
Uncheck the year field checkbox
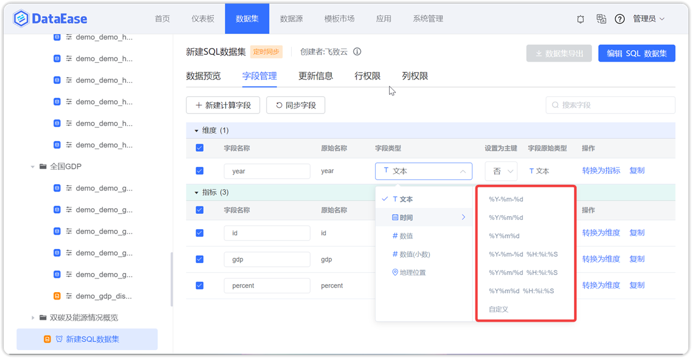pyautogui.click(x=199, y=171)
